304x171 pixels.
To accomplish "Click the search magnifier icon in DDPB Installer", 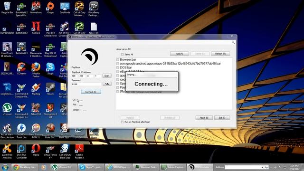I will pyautogui.click(x=233, y=42).
